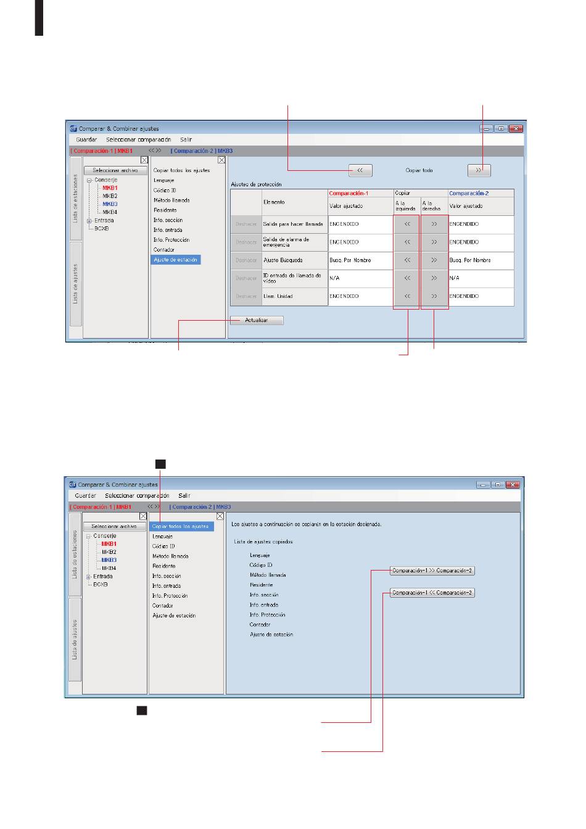Select MKB1 station in upper window tree
The image size is (586, 829).
(x=110, y=188)
